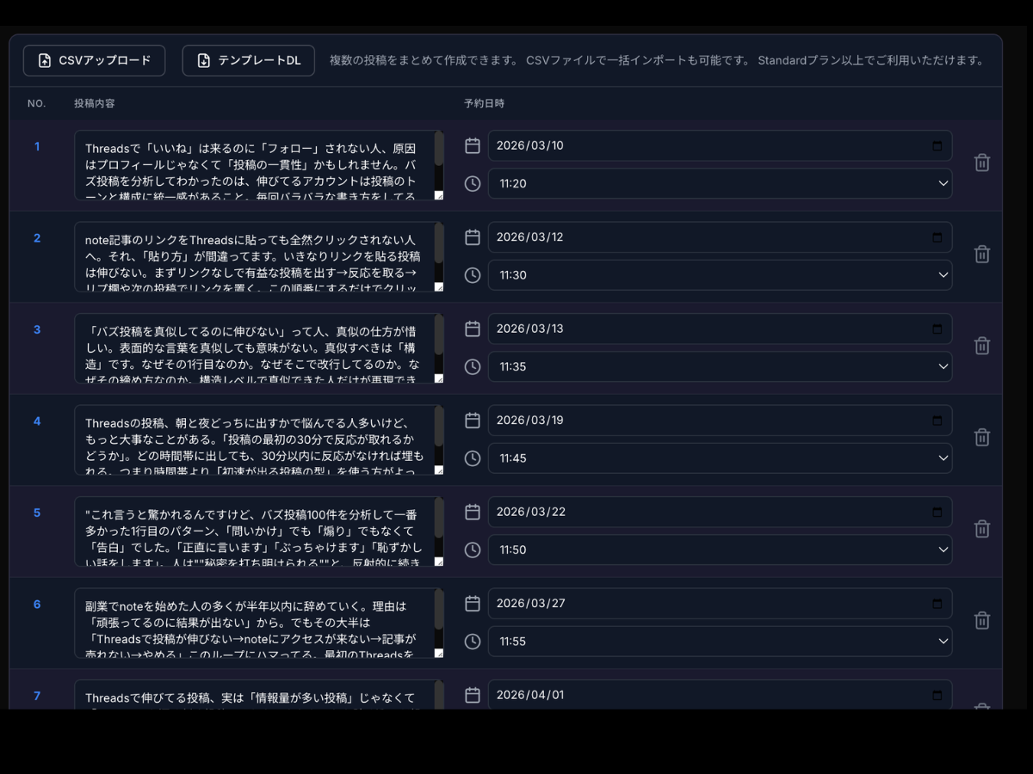
Task: Click the calendar icon beside 2026/04/01
Action: pyautogui.click(x=472, y=694)
